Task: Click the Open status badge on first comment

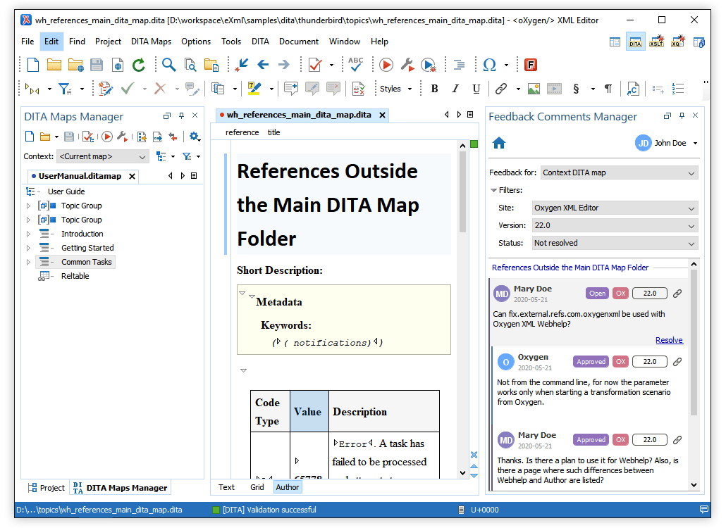Action: coord(597,293)
